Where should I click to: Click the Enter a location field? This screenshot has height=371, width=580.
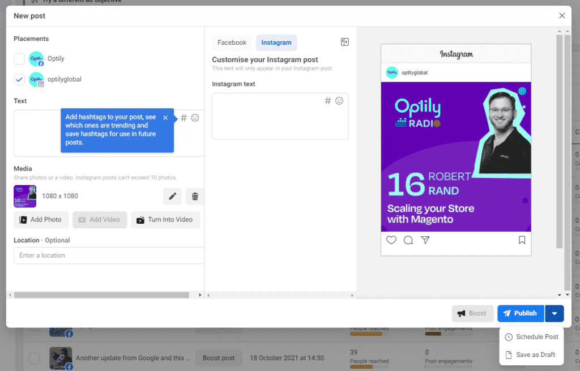(x=109, y=255)
